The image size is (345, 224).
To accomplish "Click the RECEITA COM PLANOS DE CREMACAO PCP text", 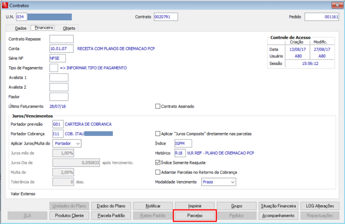I will (116, 49).
